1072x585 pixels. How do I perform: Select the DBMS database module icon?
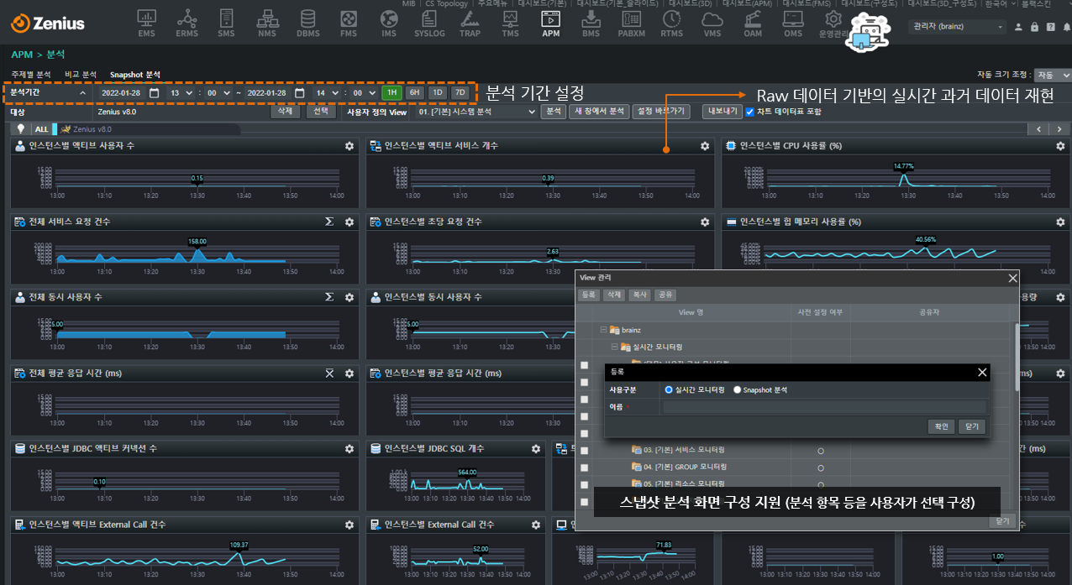pos(308,23)
